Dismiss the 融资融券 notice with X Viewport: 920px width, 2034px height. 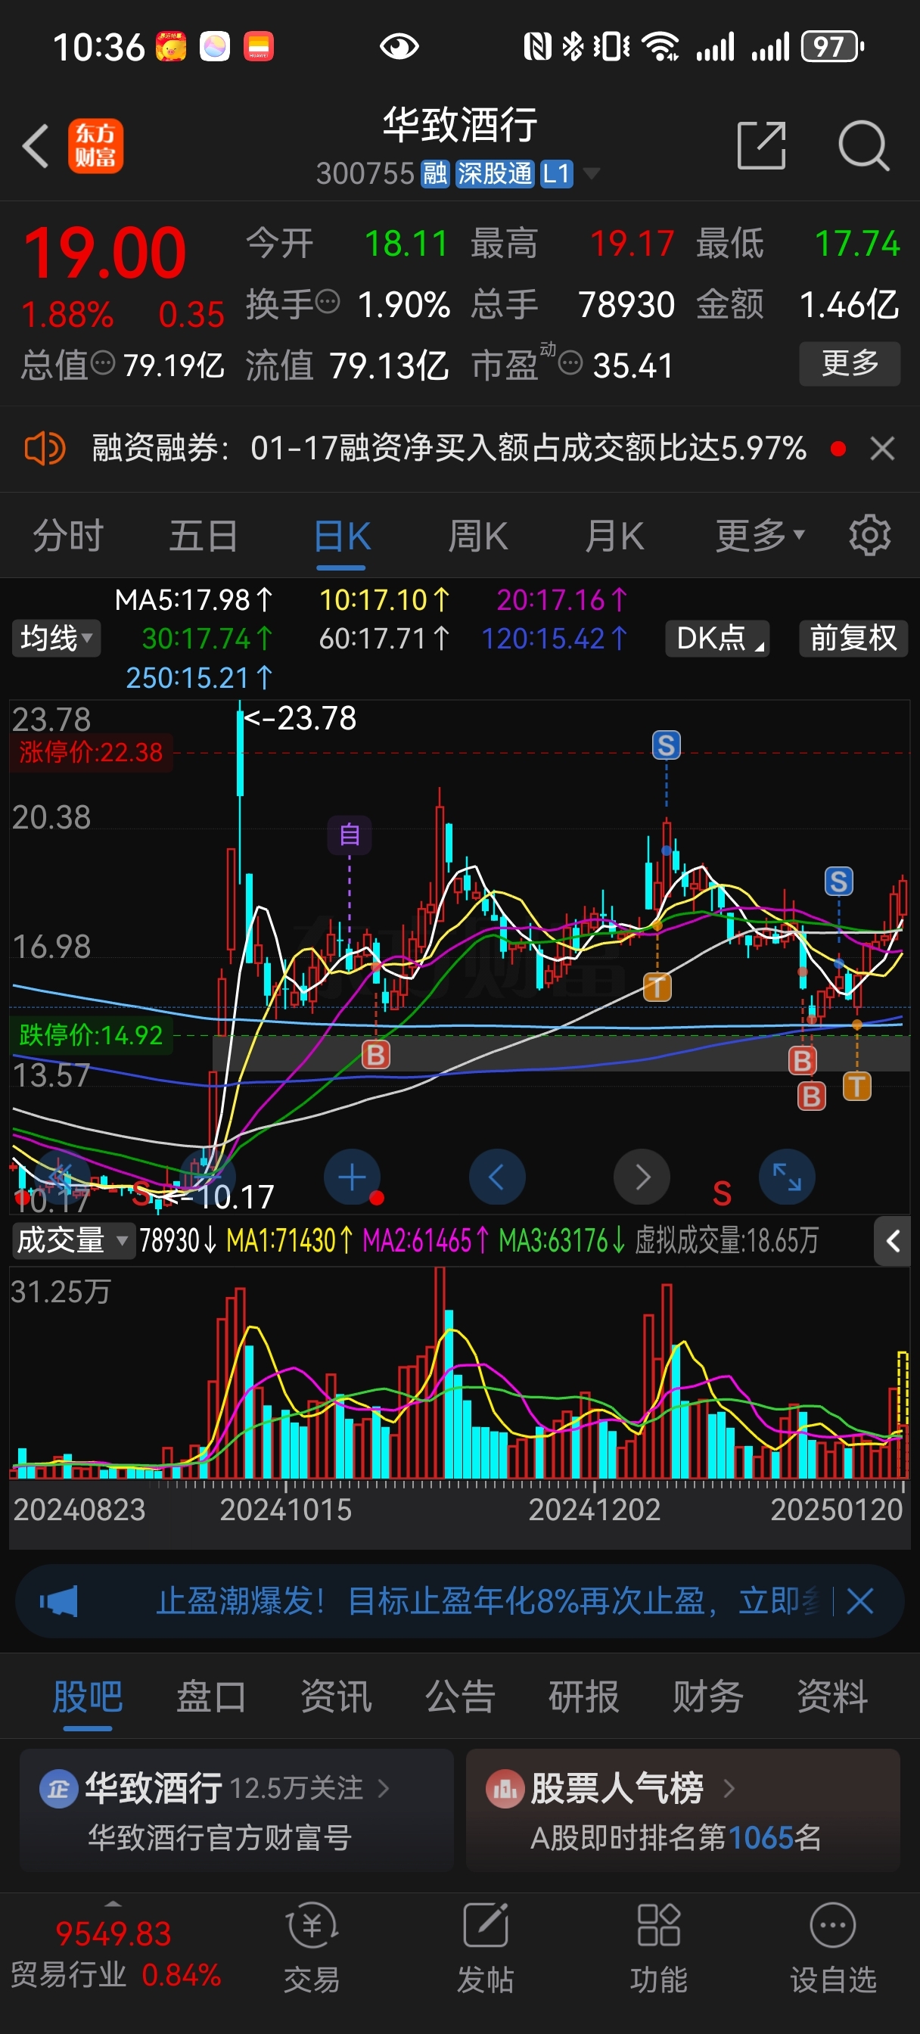[882, 449]
